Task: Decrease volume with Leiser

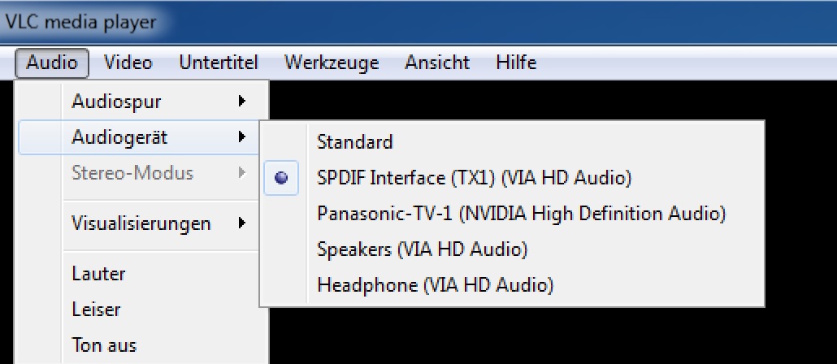Action: 96,310
